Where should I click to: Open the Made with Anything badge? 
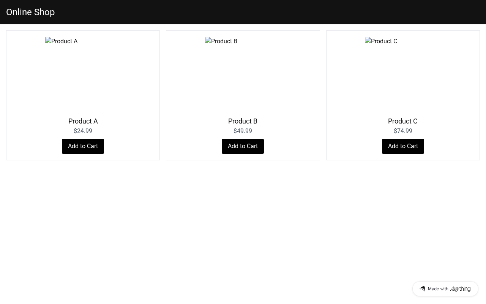(x=445, y=289)
